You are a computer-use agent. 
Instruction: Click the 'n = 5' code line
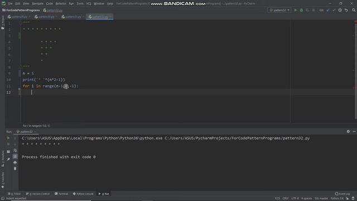28,73
